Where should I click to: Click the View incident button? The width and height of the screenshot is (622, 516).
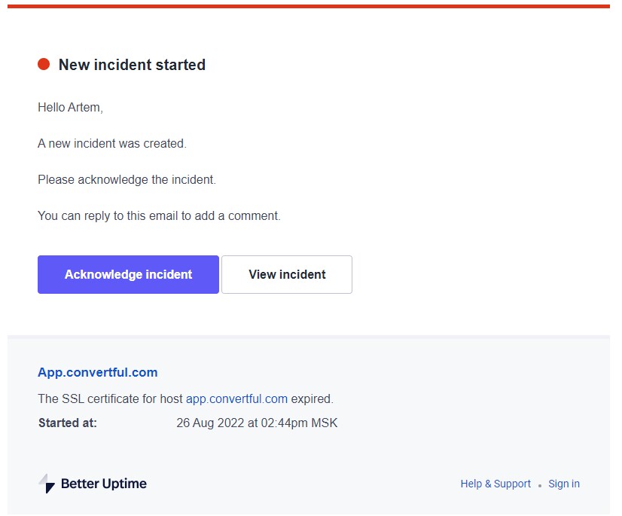coord(286,274)
